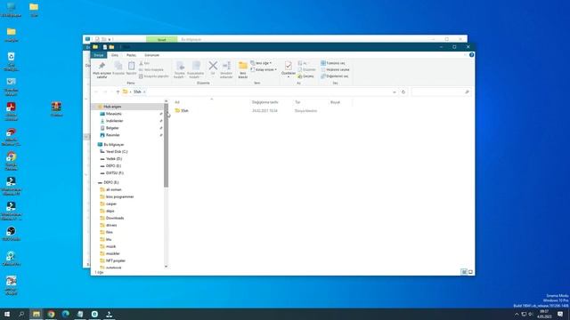Screen dimensions: 570x320
Task: Open the dropdown arrow under Sil
Action: 213,77
